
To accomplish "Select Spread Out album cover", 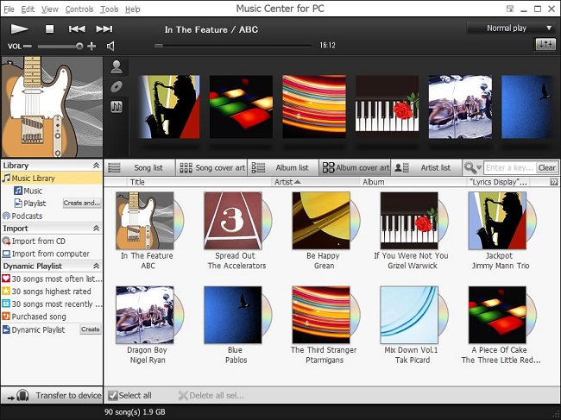I will tap(233, 221).
